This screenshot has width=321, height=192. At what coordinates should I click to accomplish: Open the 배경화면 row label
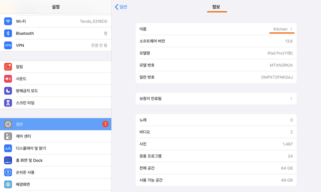tap(23, 184)
